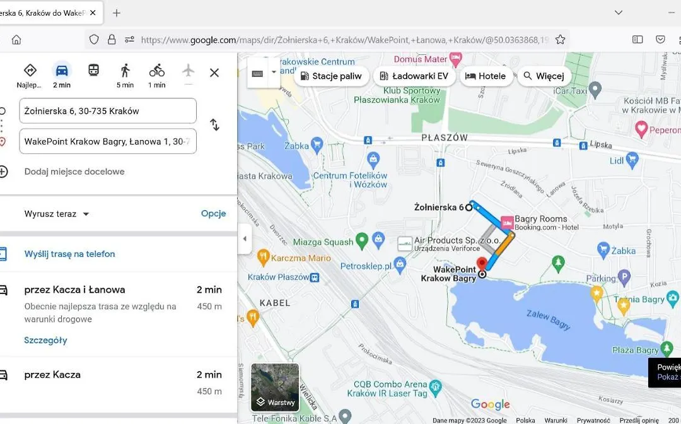Switch to public transit mode

click(x=93, y=70)
